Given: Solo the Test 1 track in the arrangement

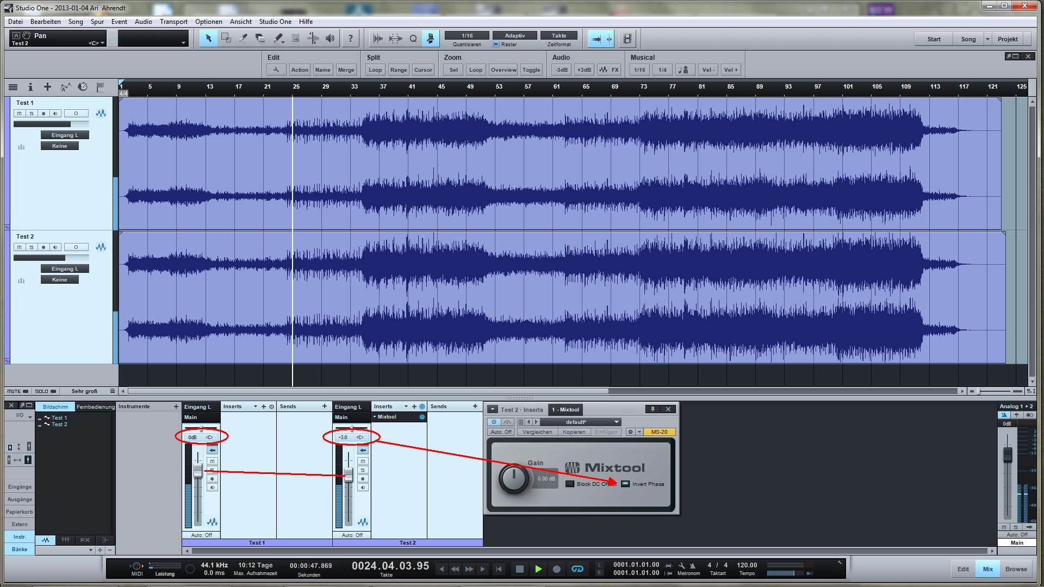Looking at the screenshot, I should coord(32,113).
